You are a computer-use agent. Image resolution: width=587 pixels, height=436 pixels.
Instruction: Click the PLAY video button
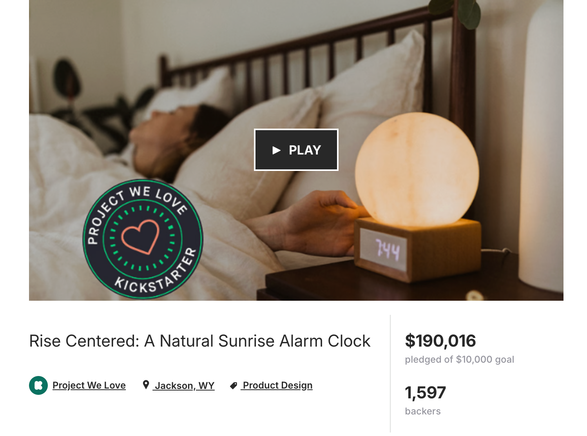tap(296, 150)
